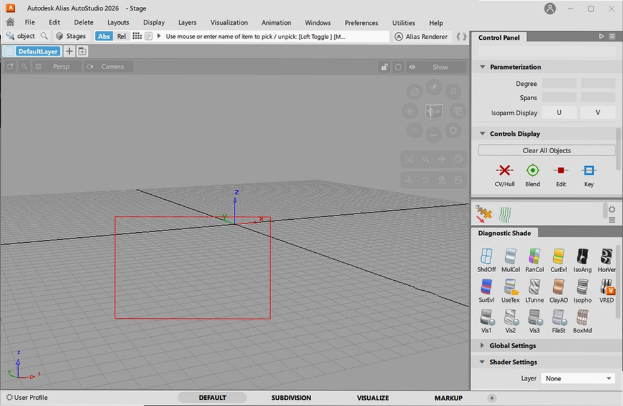
Task: Toggle the U isoparm display
Action: point(559,113)
